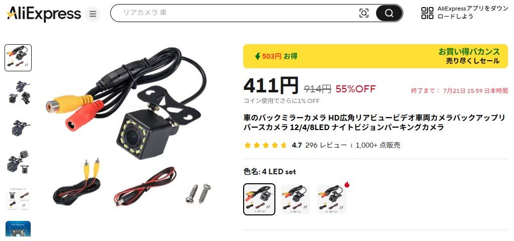Screen dimensions: 514x241
Task: Open the hamburger category menu
Action: click(x=93, y=14)
